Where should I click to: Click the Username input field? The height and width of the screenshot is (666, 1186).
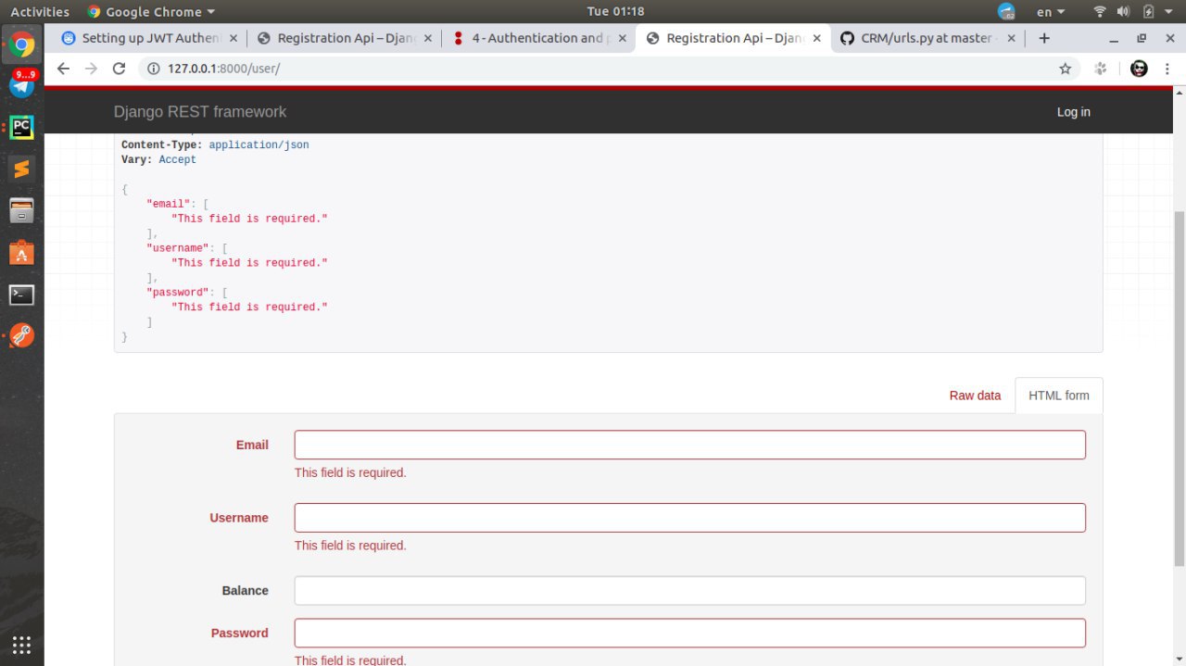[x=689, y=518]
